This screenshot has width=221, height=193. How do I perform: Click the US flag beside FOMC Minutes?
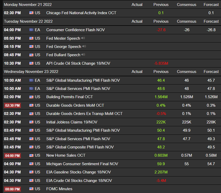click(31, 189)
